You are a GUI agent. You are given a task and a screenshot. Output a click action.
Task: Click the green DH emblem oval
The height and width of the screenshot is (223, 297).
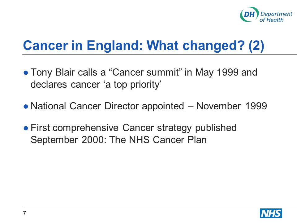(x=249, y=15)
